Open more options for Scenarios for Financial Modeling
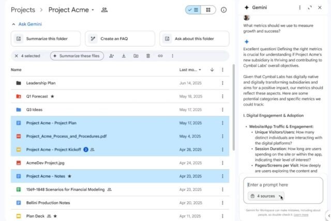 [222, 189]
